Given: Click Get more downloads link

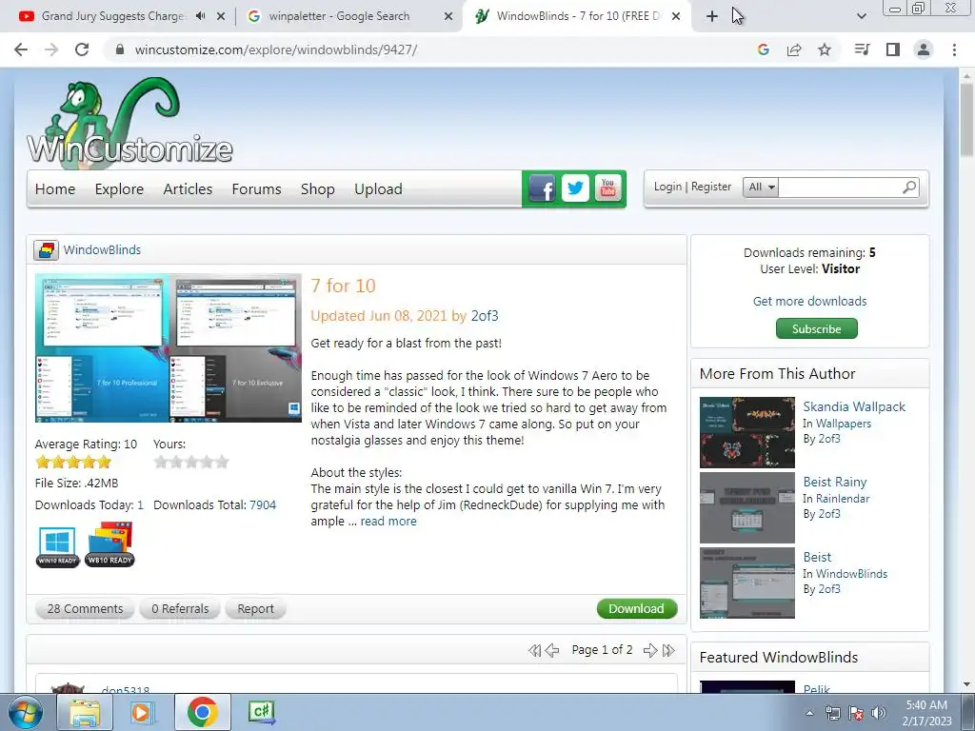Looking at the screenshot, I should click(x=809, y=301).
